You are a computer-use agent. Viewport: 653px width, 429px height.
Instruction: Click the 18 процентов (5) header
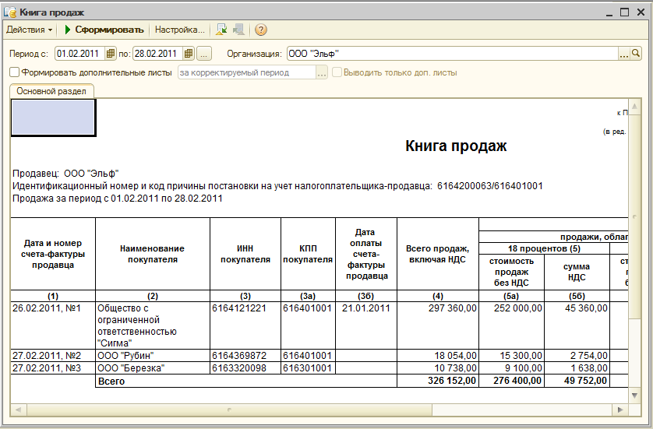click(545, 249)
